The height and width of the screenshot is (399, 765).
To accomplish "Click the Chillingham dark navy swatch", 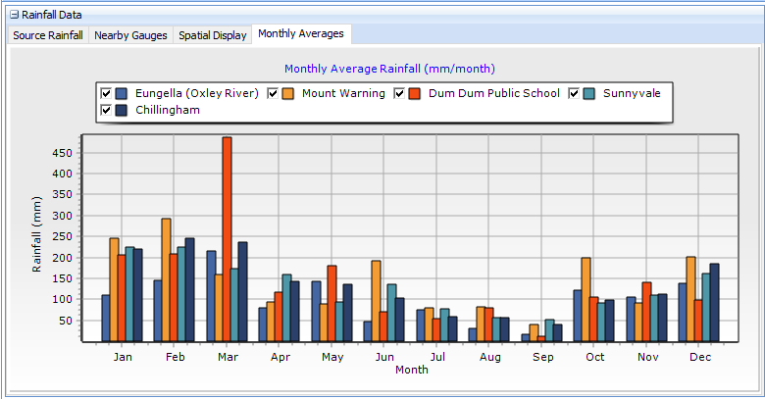I will point(122,110).
